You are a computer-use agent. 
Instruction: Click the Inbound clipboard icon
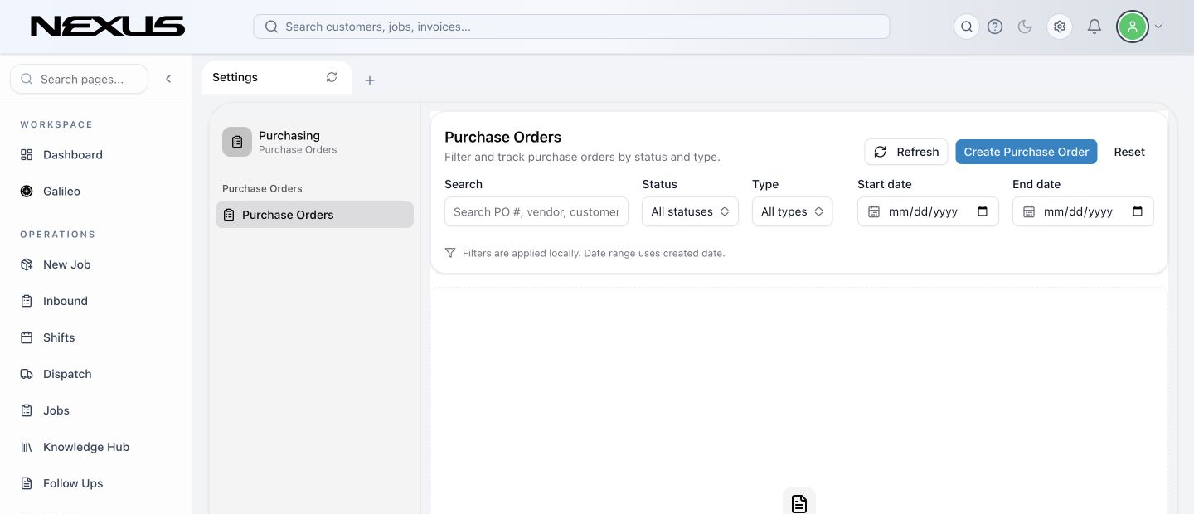coord(27,301)
